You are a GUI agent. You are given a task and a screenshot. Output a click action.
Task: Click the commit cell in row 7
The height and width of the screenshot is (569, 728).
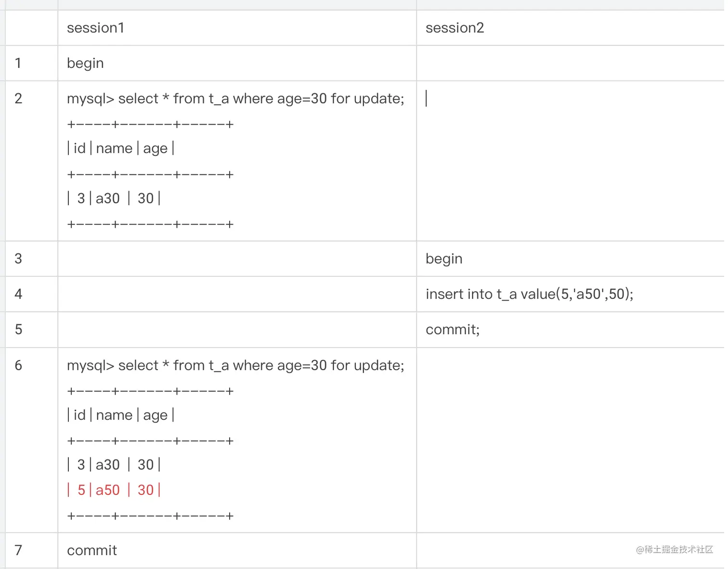[x=237, y=550]
